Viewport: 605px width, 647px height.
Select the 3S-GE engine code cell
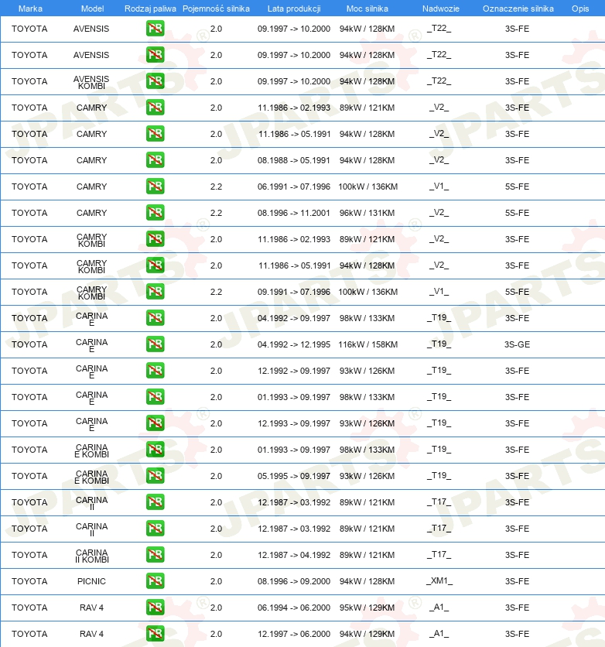point(517,344)
